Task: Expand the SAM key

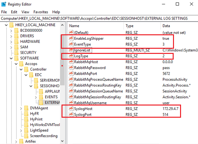Action: point(11,47)
